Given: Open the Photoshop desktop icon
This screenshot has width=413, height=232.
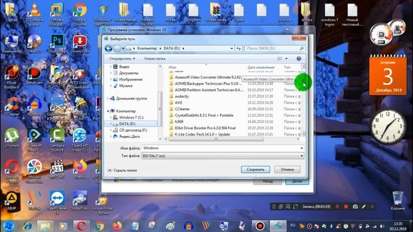Looking at the screenshot, I should [57, 43].
